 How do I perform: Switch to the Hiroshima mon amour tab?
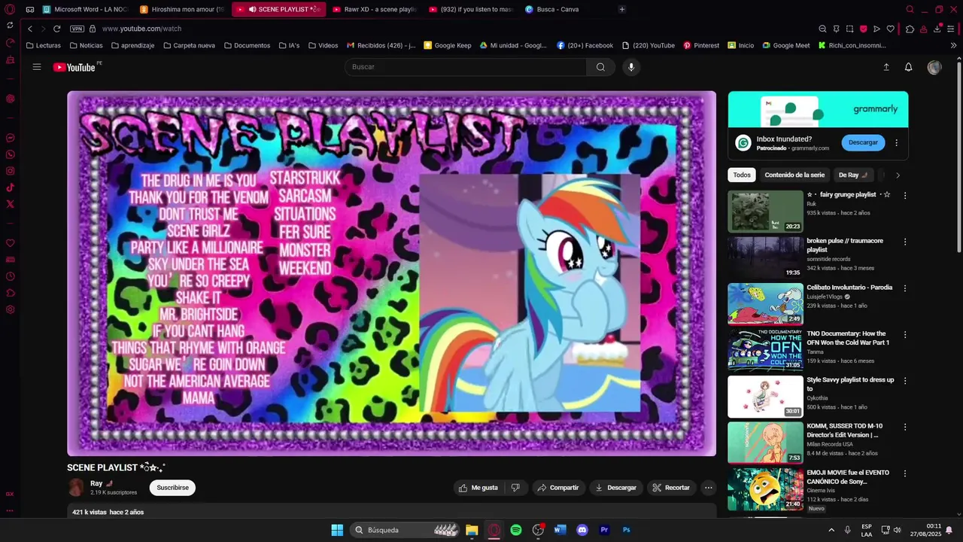[183, 10]
